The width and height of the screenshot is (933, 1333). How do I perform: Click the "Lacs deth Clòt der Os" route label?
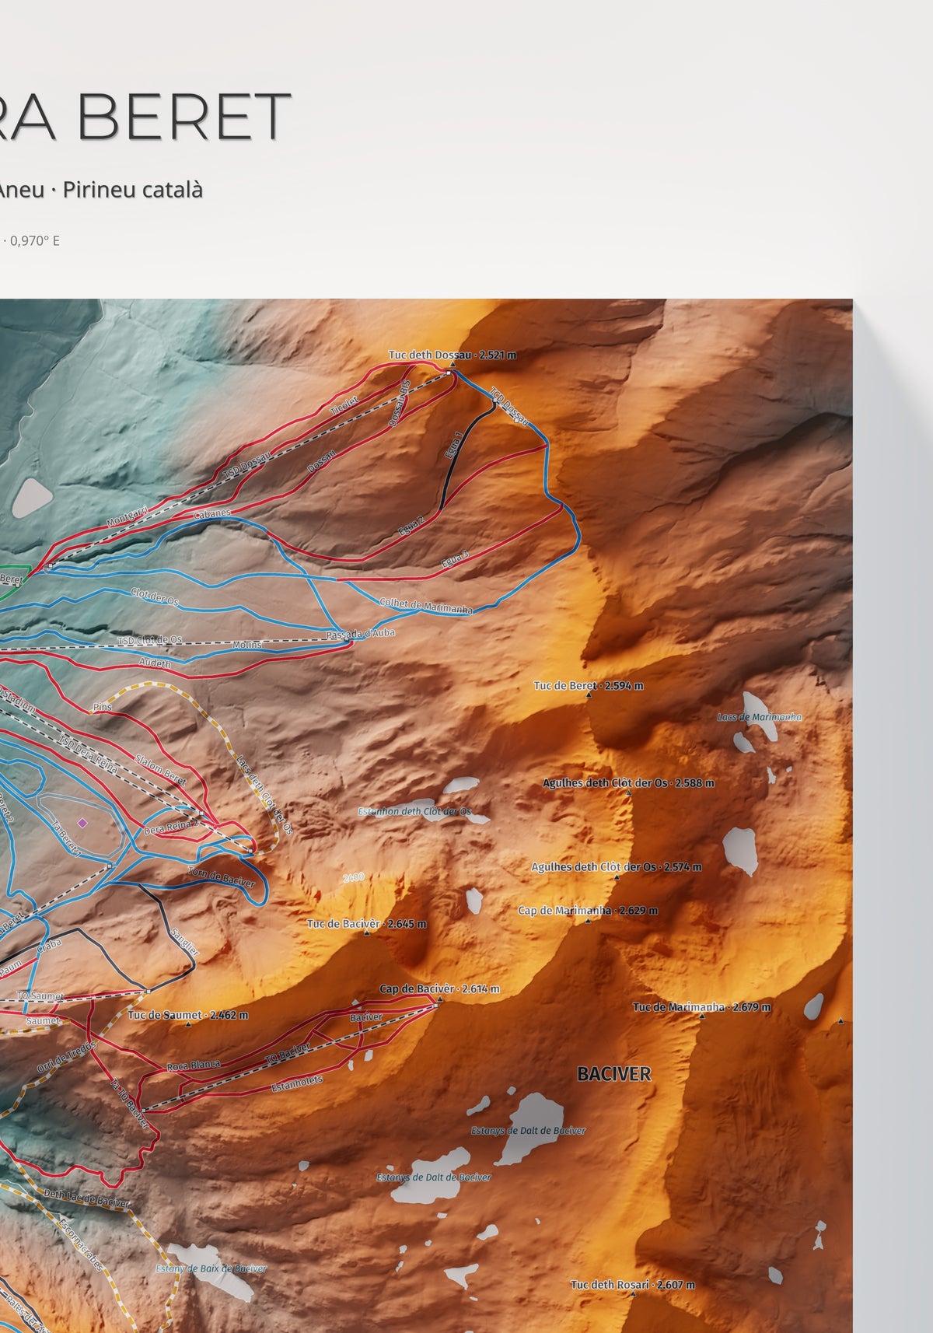(264, 794)
